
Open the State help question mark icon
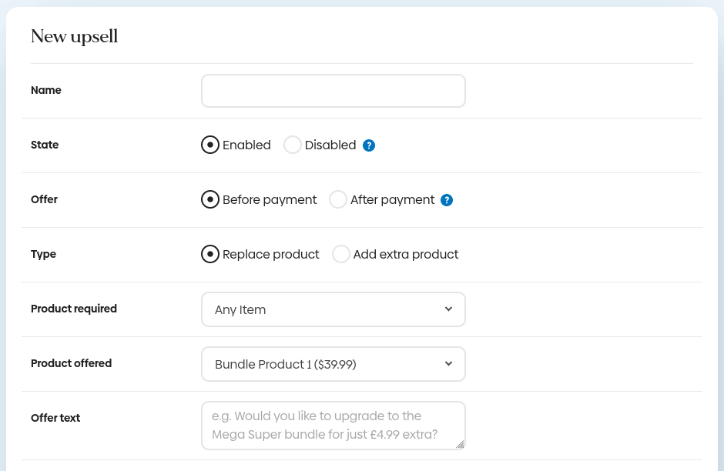tap(369, 145)
